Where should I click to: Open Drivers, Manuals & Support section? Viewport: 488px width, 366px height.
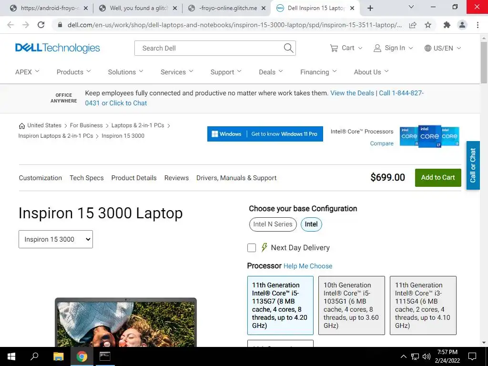[x=236, y=178]
